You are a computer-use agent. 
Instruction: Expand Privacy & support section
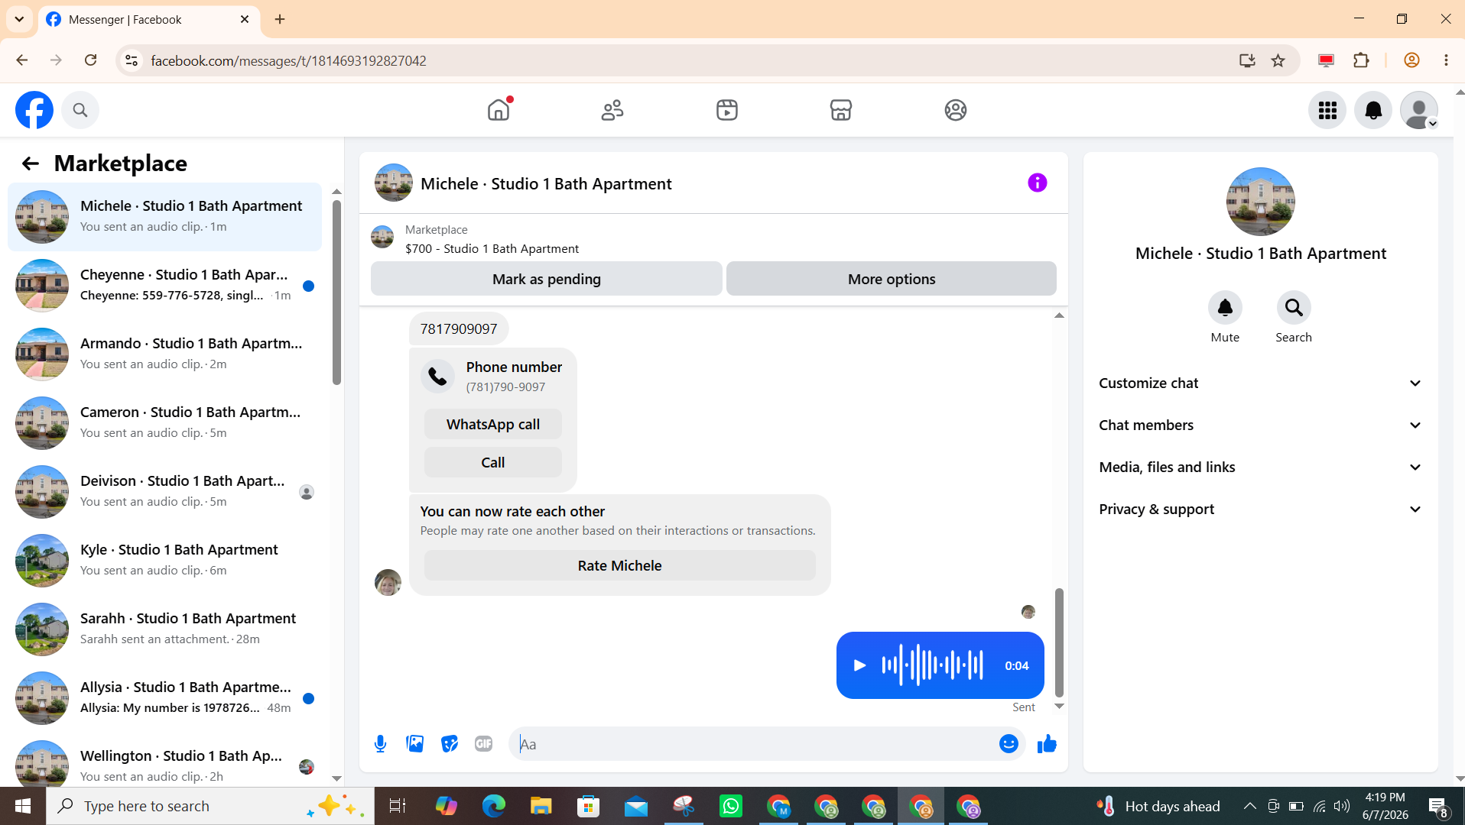tap(1261, 510)
